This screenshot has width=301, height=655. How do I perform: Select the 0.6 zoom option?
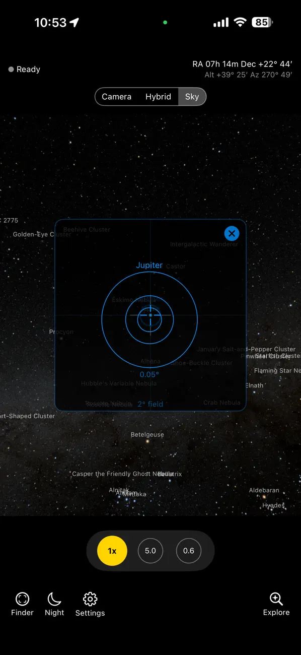[189, 551]
